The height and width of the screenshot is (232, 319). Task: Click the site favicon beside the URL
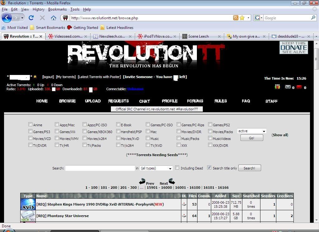point(65,18)
